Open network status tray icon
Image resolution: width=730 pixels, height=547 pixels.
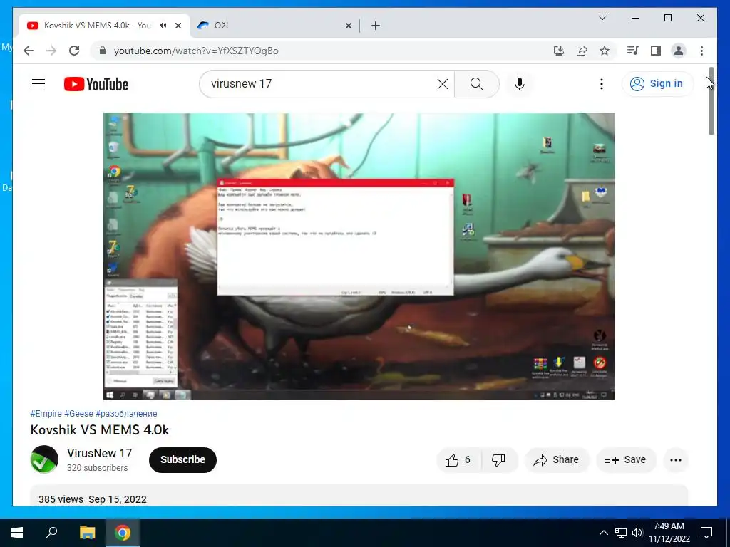621,533
